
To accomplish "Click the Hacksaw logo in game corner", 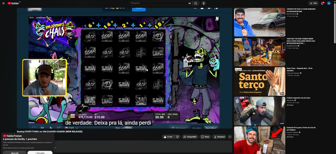I will pyautogui.click(x=217, y=19).
